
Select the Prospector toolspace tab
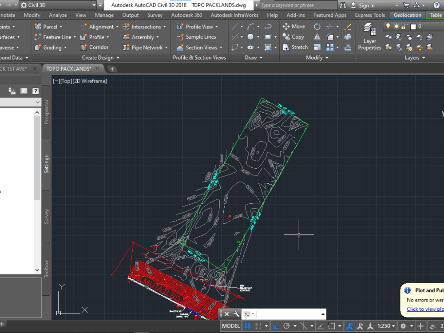46,111
